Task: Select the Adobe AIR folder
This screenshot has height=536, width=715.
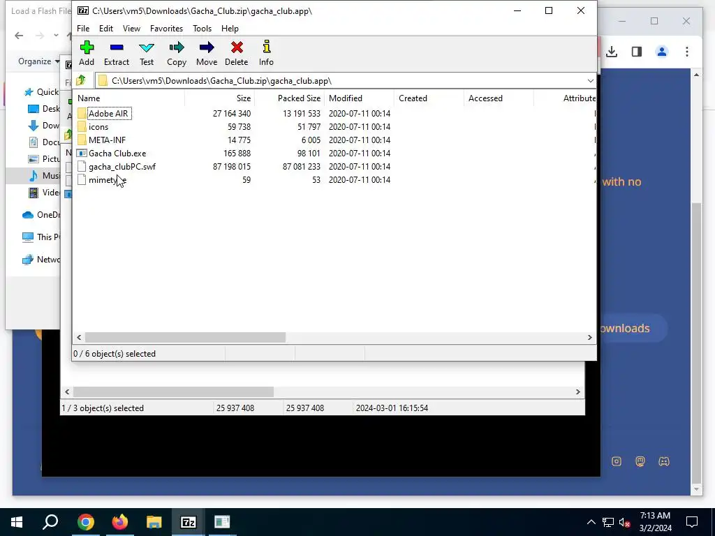Action: click(108, 114)
